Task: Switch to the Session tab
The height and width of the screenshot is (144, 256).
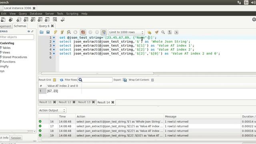Action: pos(16,138)
